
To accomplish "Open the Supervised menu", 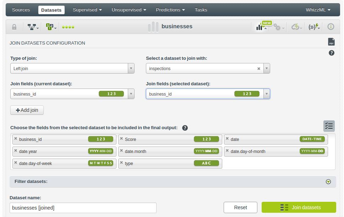I will pyautogui.click(x=87, y=10).
